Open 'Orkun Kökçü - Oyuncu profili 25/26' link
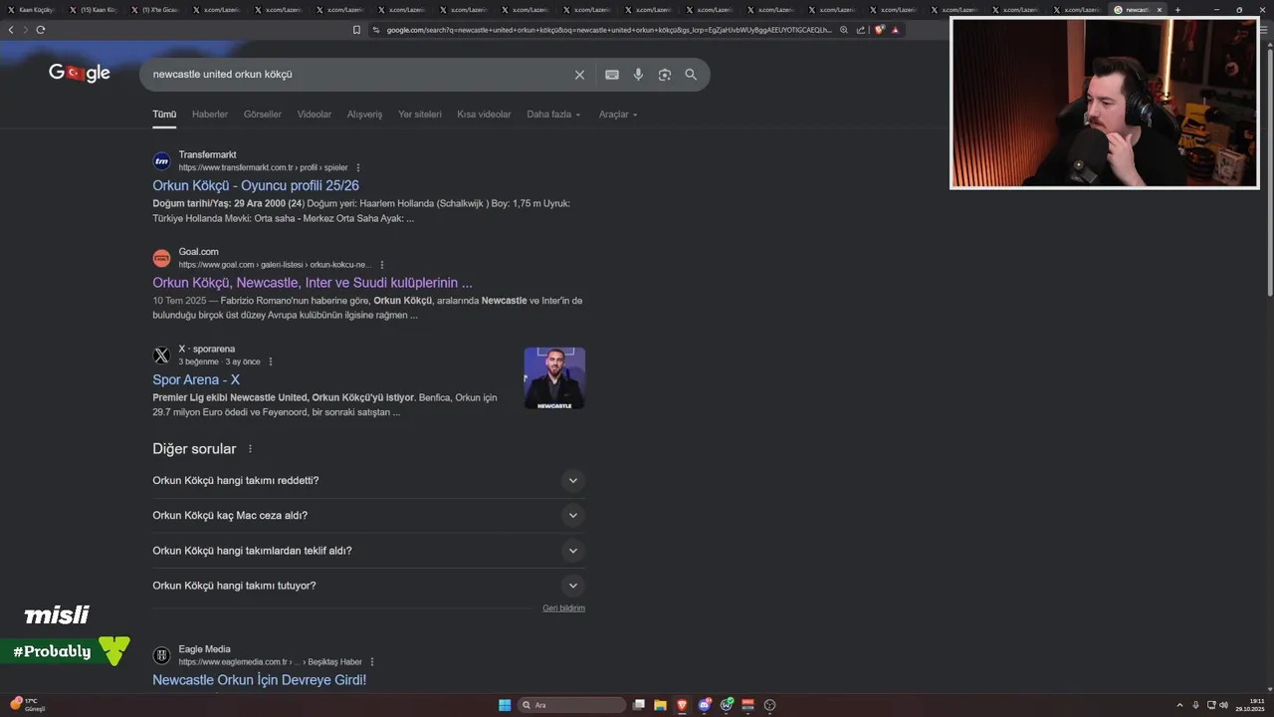The height and width of the screenshot is (717, 1274). 256,185
